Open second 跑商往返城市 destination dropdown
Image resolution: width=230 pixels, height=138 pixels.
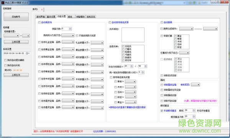pos(210,29)
